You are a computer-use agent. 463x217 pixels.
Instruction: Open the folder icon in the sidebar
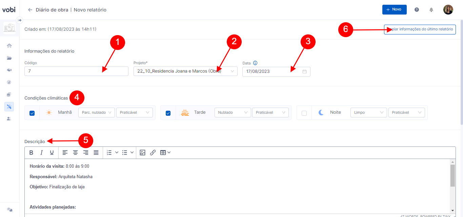9,58
